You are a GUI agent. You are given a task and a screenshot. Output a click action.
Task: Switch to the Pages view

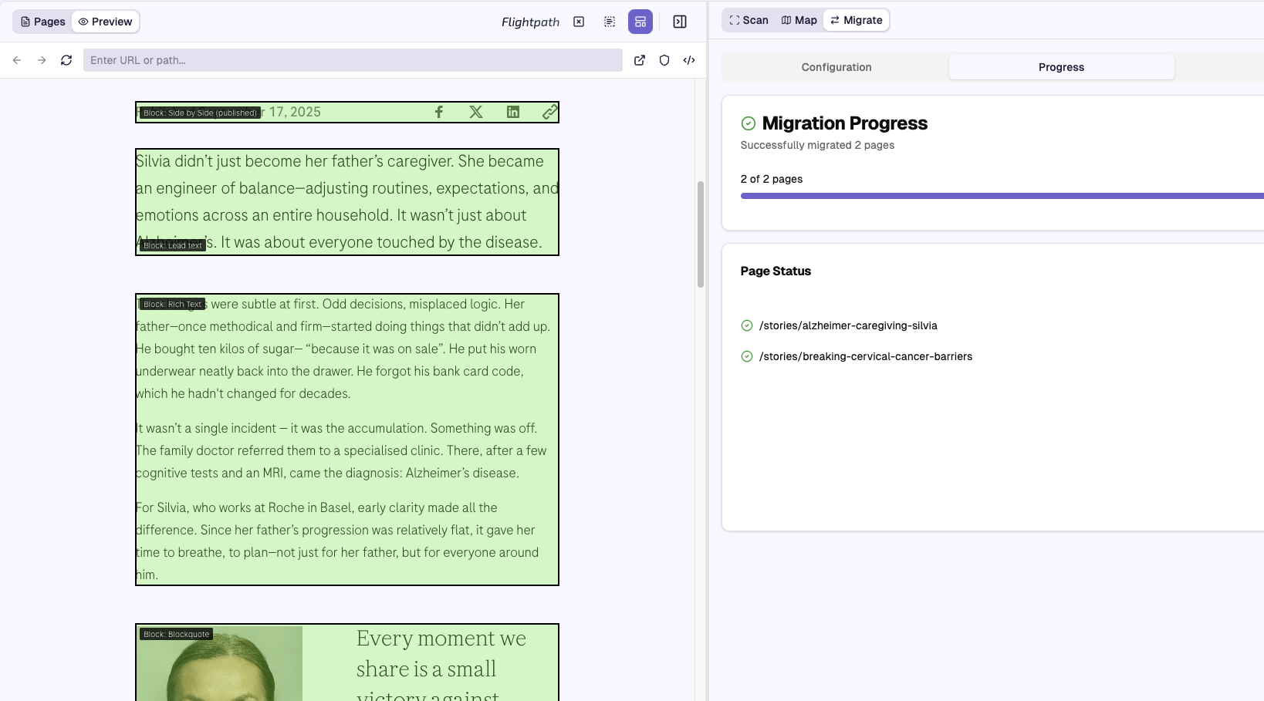coord(43,22)
